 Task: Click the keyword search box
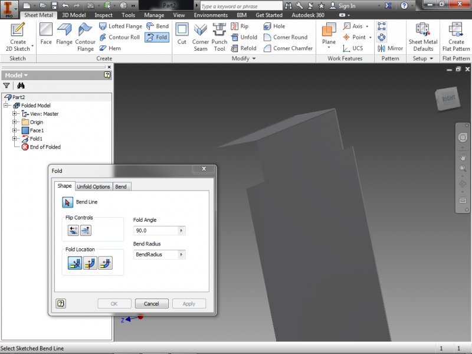click(241, 6)
